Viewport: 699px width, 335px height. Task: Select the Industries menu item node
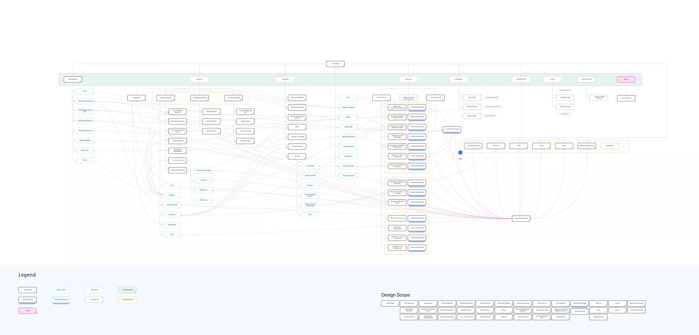[285, 79]
